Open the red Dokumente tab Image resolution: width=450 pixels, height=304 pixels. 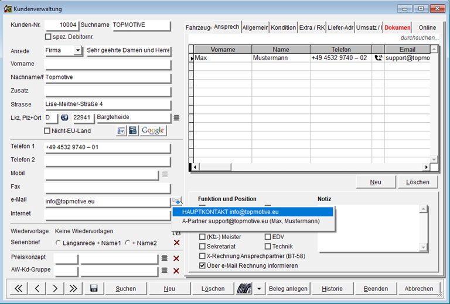coord(397,27)
